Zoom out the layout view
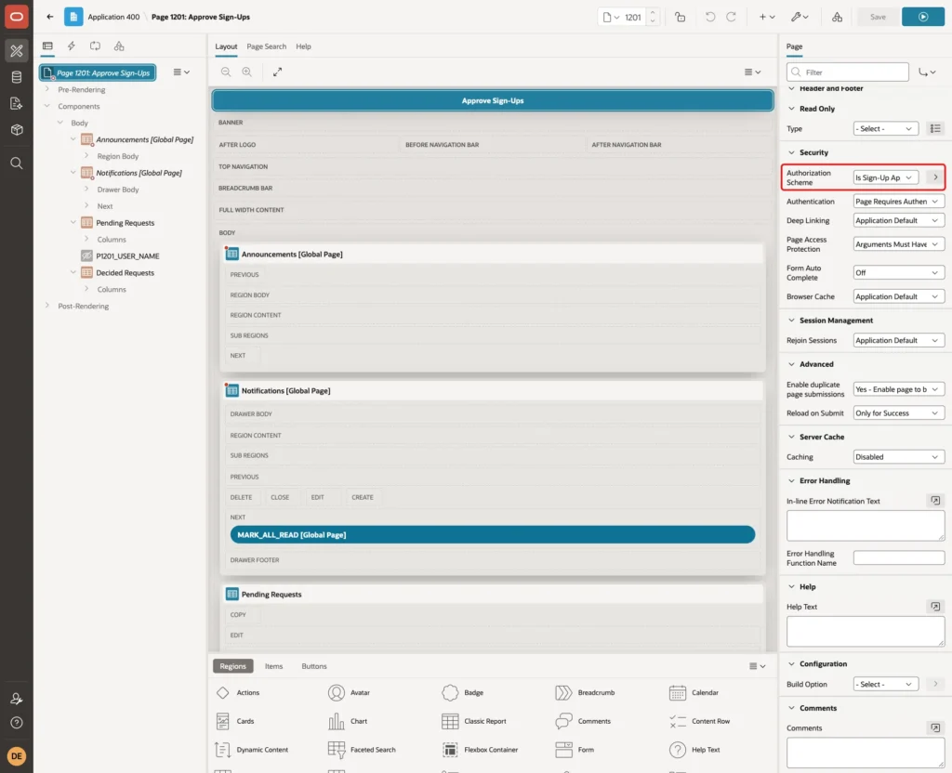The height and width of the screenshot is (773, 952). pos(226,72)
